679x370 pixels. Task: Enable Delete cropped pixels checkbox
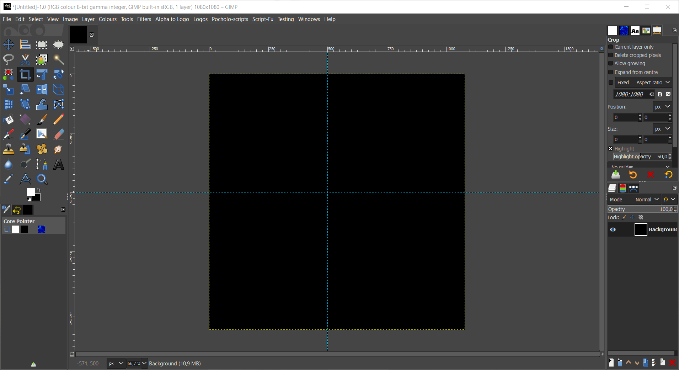[611, 55]
